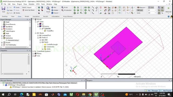Viewport: 173px width, 97px height.
Task: Expand the Lumped Port sheet node
Action: (x=38, y=35)
